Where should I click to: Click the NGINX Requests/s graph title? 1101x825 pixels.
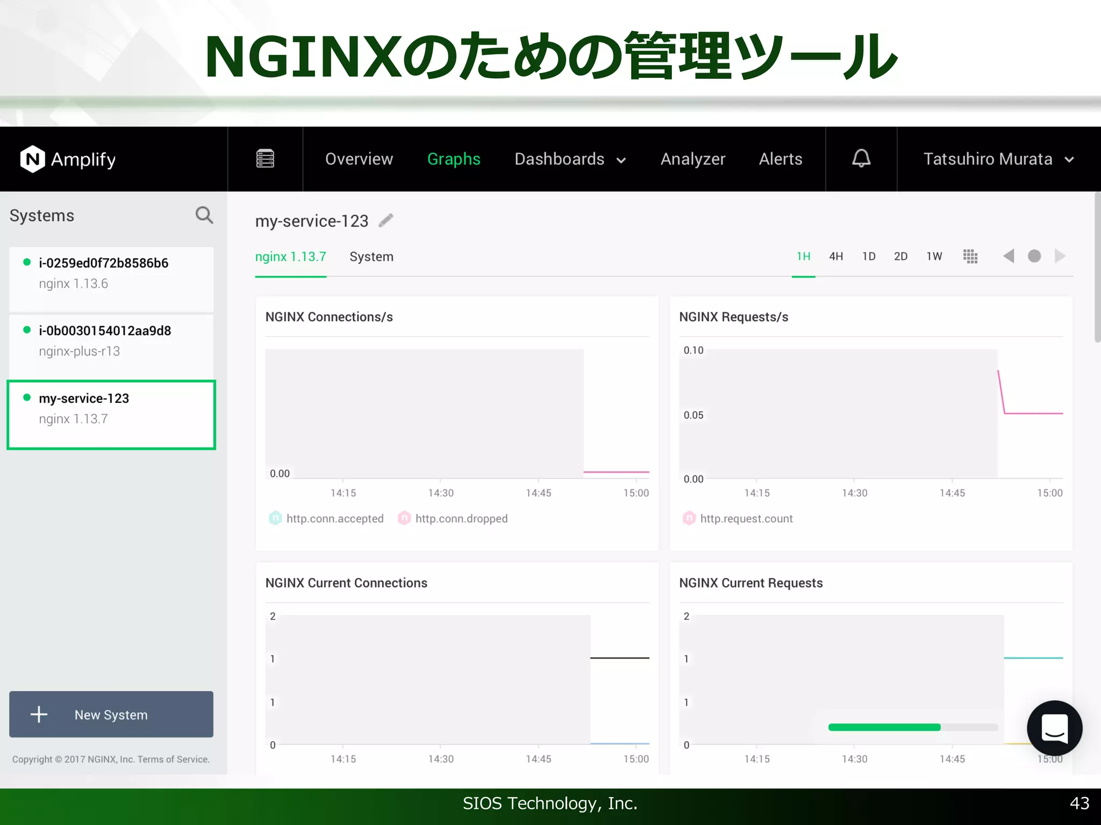coord(733,317)
